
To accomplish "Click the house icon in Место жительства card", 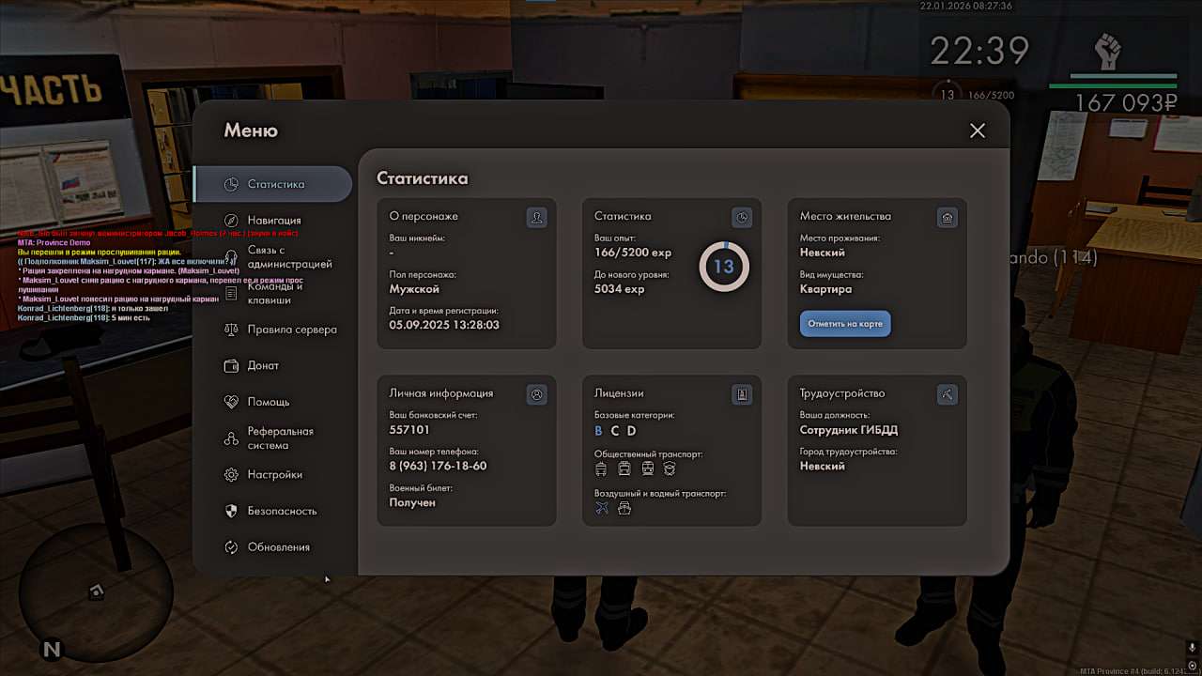I will pyautogui.click(x=948, y=218).
